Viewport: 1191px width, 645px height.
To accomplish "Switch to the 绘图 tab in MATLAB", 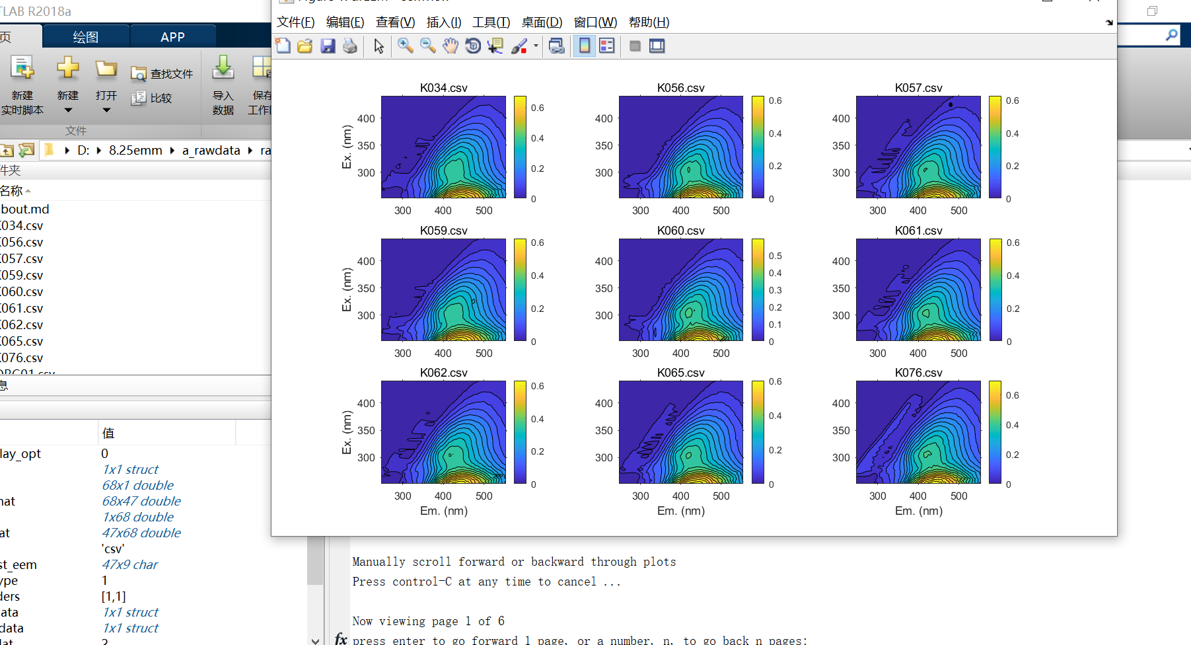I will 86,37.
